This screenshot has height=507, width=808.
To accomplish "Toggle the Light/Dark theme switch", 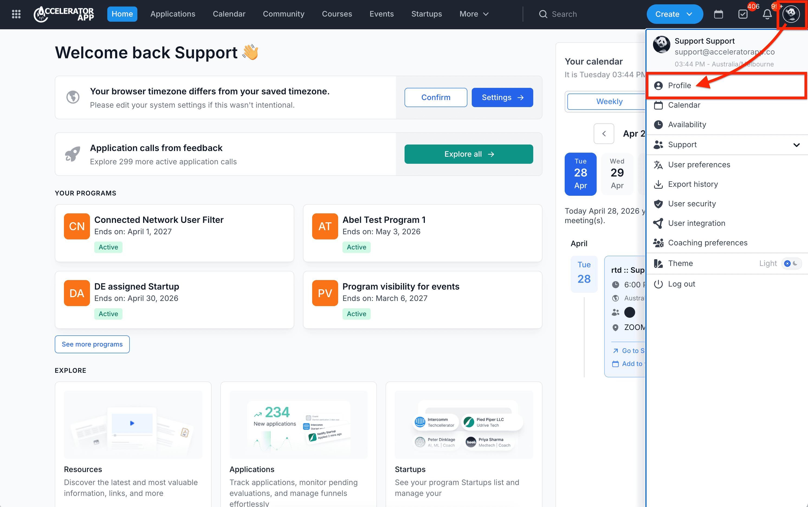I will (x=791, y=263).
